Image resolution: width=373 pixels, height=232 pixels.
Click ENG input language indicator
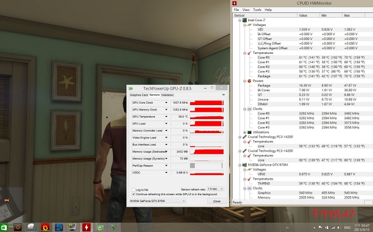coord(347,227)
